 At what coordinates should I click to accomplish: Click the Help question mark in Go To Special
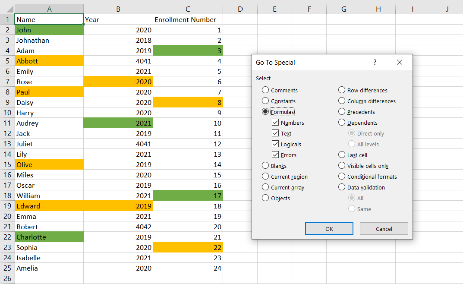tap(375, 62)
